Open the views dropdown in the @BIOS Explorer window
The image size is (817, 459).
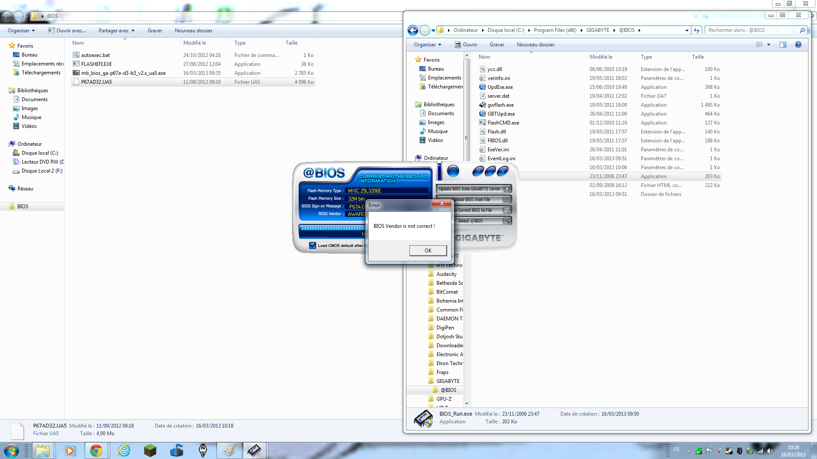[768, 45]
